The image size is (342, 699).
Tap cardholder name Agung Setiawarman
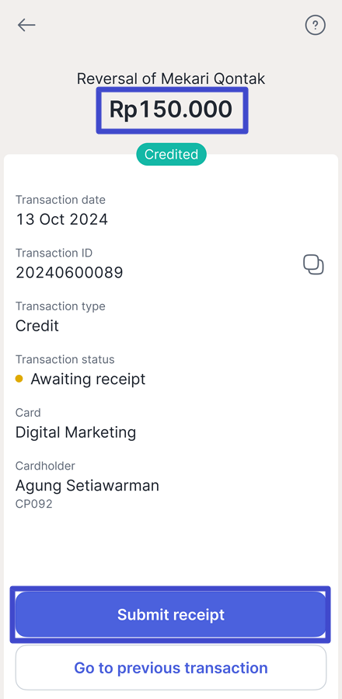87,485
